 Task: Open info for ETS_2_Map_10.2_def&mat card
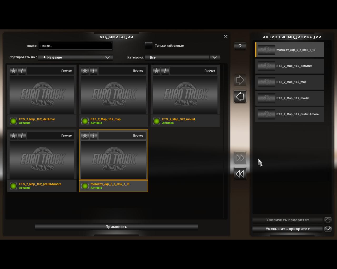22,71
